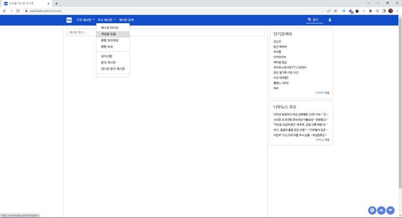Click the Newliweb logo in the blue header
The width and height of the screenshot is (402, 218).
pos(69,20)
